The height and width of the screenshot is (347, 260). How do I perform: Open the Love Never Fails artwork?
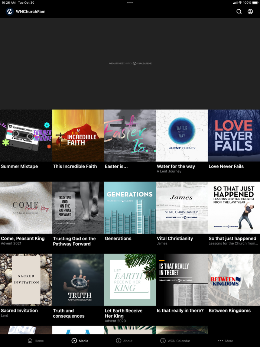[234, 136]
